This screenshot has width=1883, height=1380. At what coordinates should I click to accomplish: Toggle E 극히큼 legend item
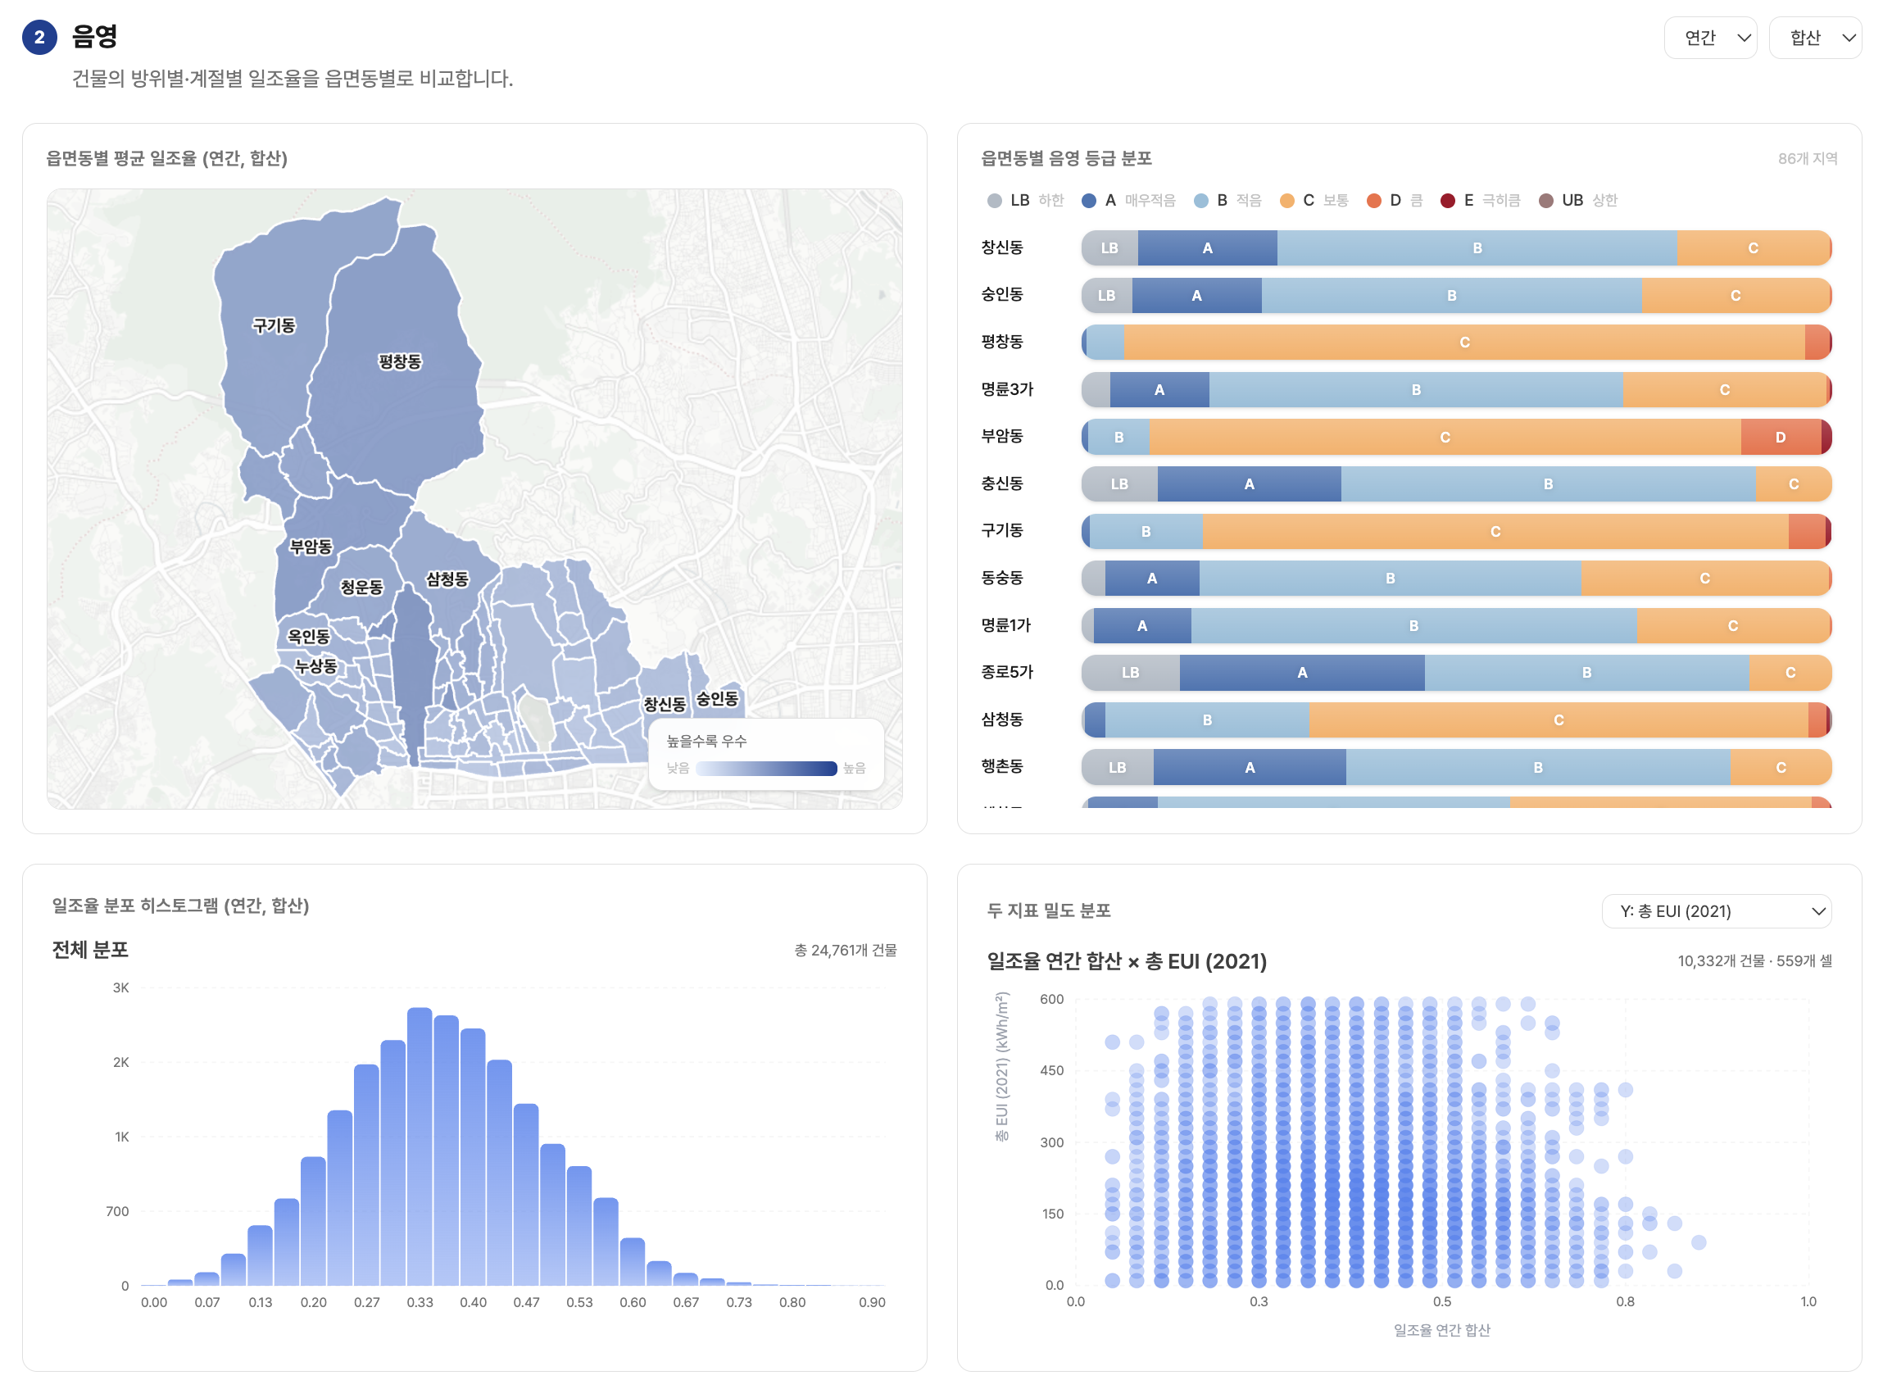point(1479,201)
